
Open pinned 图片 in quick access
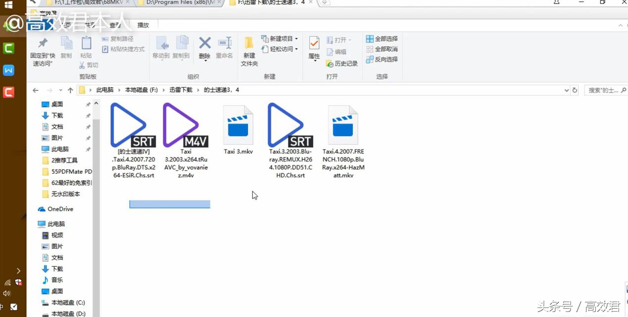(x=57, y=138)
